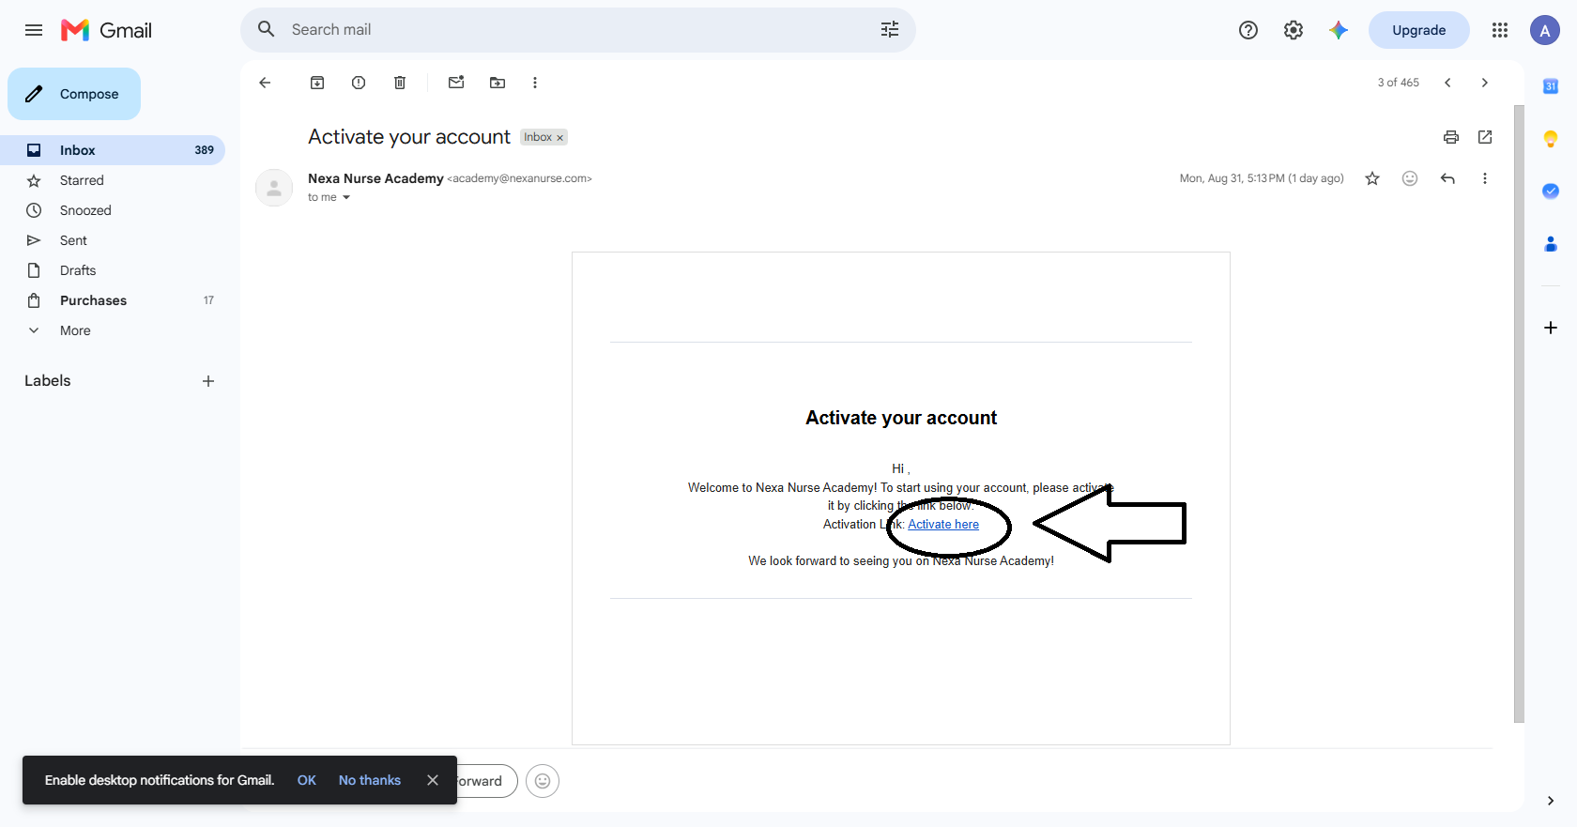The width and height of the screenshot is (1577, 827).
Task: Delete this email with trash icon
Action: (x=400, y=83)
